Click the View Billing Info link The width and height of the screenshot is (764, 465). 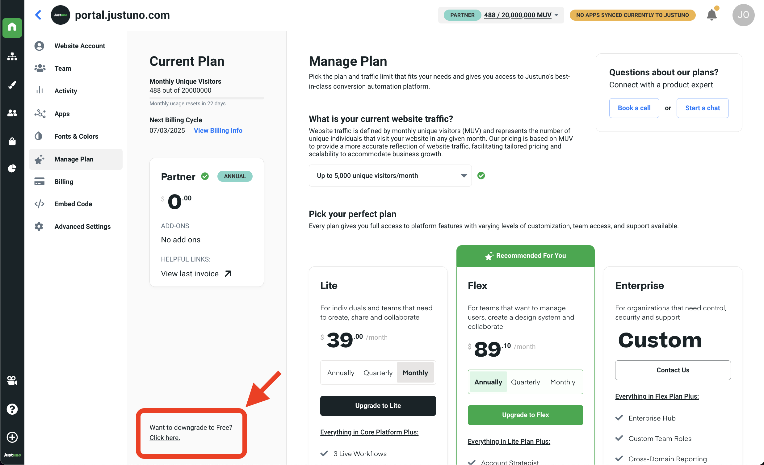[218, 131]
